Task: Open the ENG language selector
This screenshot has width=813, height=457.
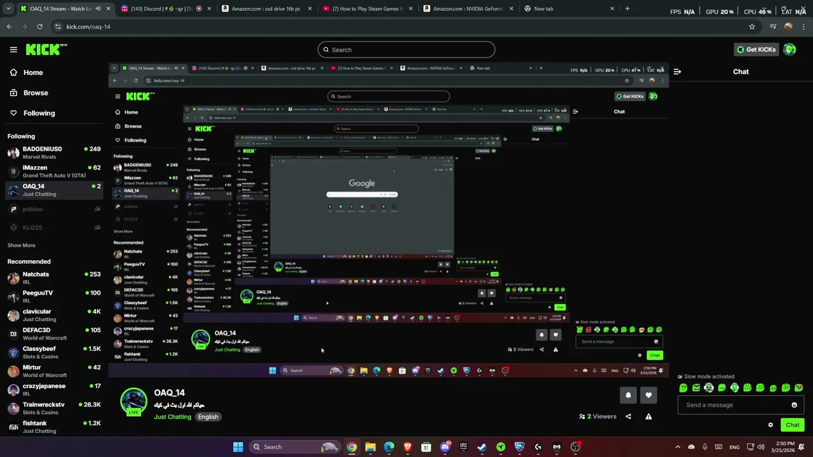Action: 734,447
